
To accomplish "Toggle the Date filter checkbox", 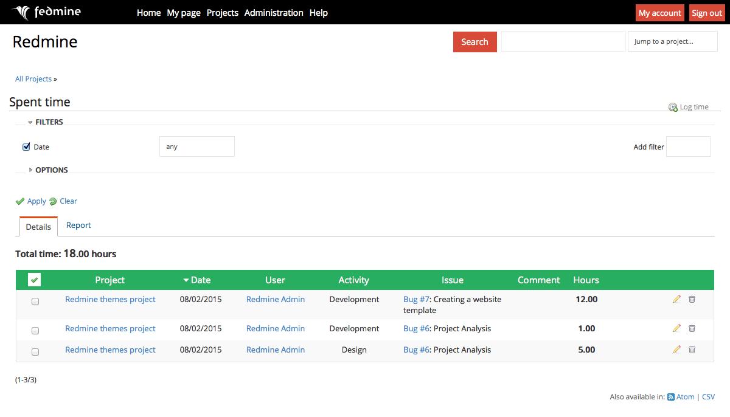I will [26, 146].
